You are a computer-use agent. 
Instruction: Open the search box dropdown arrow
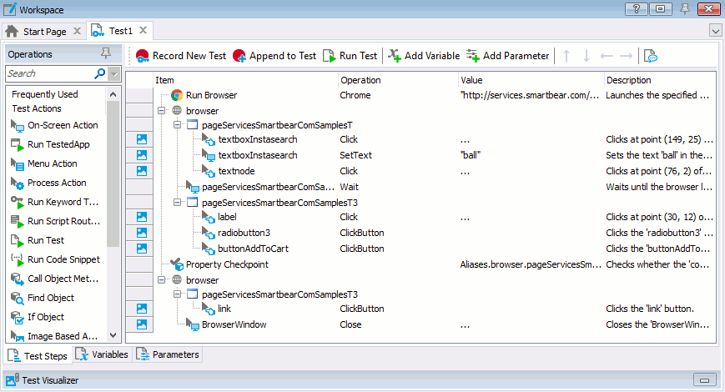(x=114, y=74)
